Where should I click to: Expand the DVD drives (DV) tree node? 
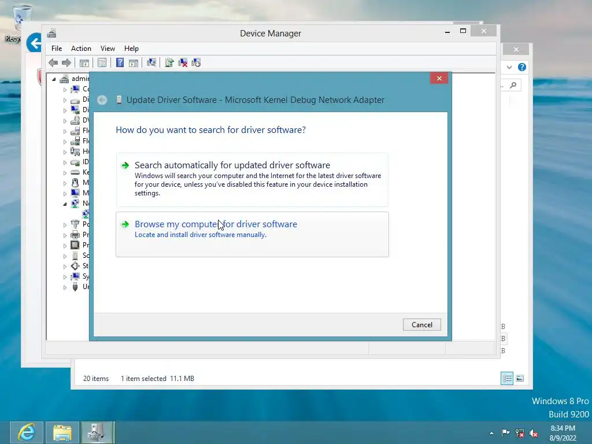point(65,121)
